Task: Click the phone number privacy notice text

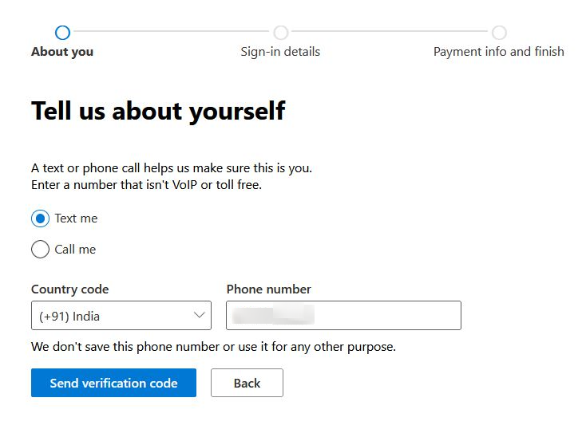Action: pyautogui.click(x=213, y=347)
